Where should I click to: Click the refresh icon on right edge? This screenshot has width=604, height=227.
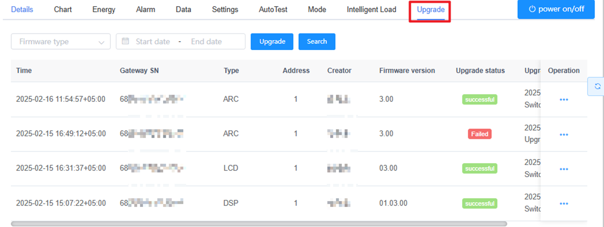click(x=597, y=86)
